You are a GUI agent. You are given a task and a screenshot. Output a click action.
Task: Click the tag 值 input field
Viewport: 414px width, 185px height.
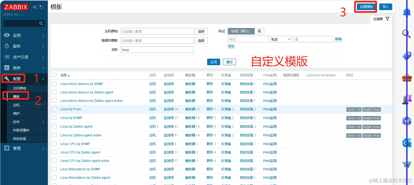click(x=313, y=39)
